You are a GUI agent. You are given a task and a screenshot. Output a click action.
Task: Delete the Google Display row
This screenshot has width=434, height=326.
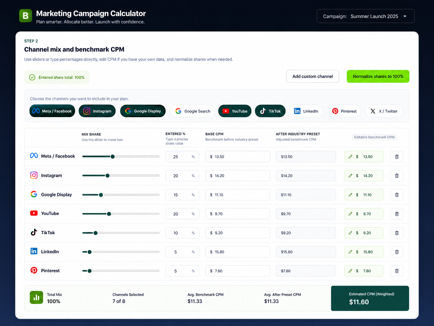(x=397, y=195)
